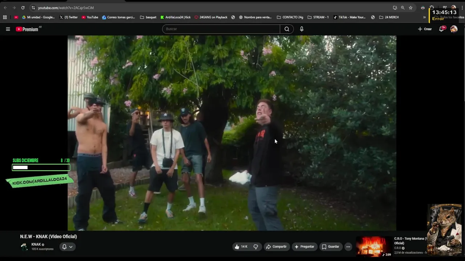Open the YouTube account avatar menu

[454, 29]
